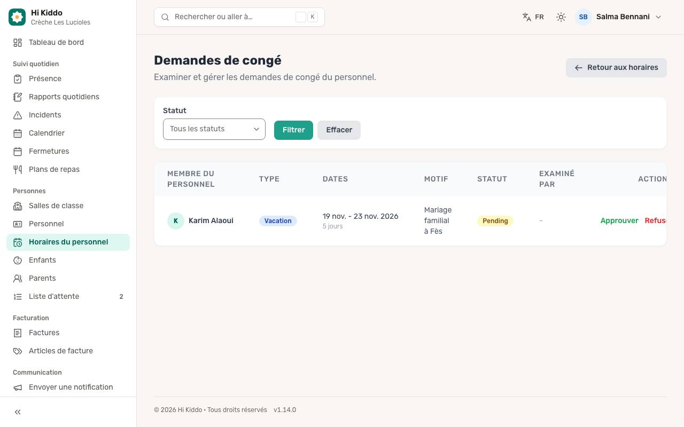Click the Liste d'attente list icon
This screenshot has height=427, width=684.
pos(18,297)
